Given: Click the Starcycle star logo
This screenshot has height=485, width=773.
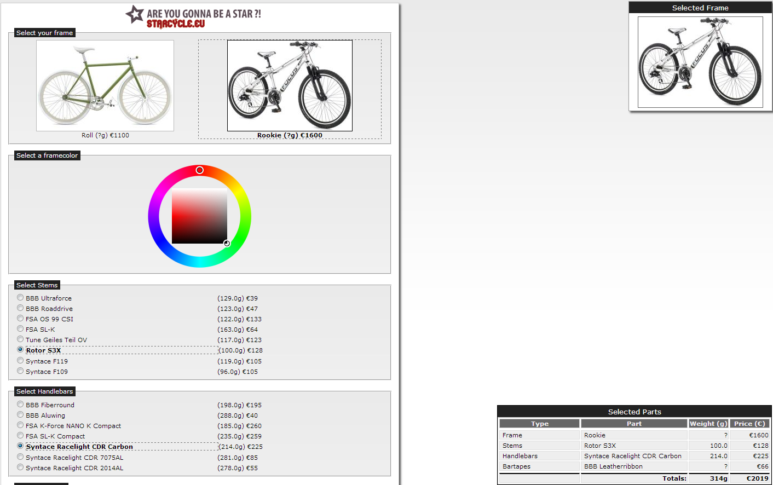Looking at the screenshot, I should pyautogui.click(x=135, y=14).
